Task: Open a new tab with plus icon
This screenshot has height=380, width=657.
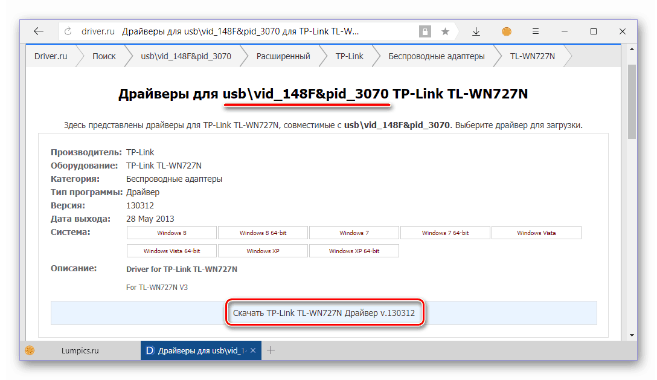Action: pos(271,350)
